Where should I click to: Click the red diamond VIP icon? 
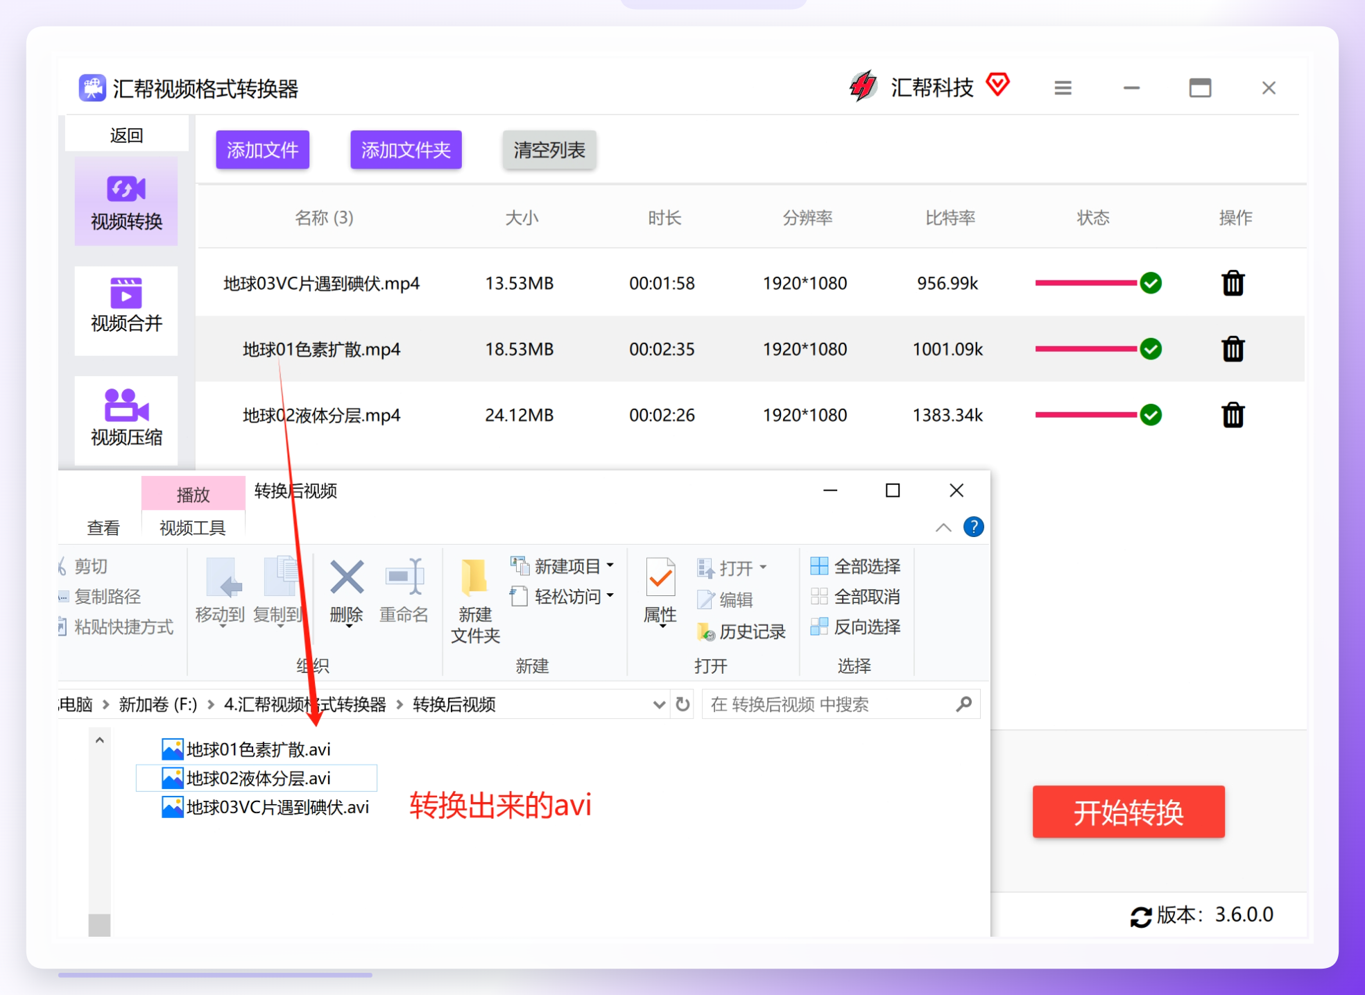(997, 85)
